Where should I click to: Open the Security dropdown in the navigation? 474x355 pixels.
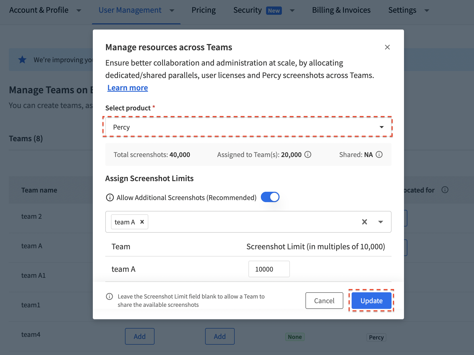point(292,10)
